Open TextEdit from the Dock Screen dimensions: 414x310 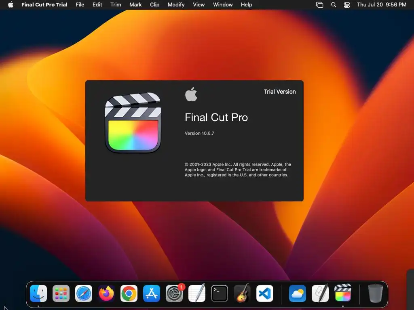[x=197, y=293]
